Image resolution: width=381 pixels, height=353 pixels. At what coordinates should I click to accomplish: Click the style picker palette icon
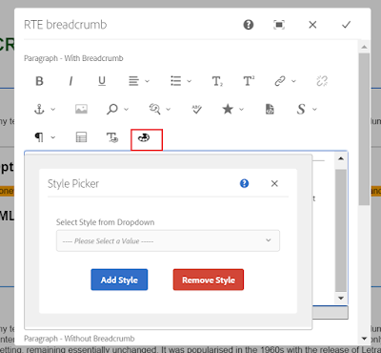click(x=144, y=137)
